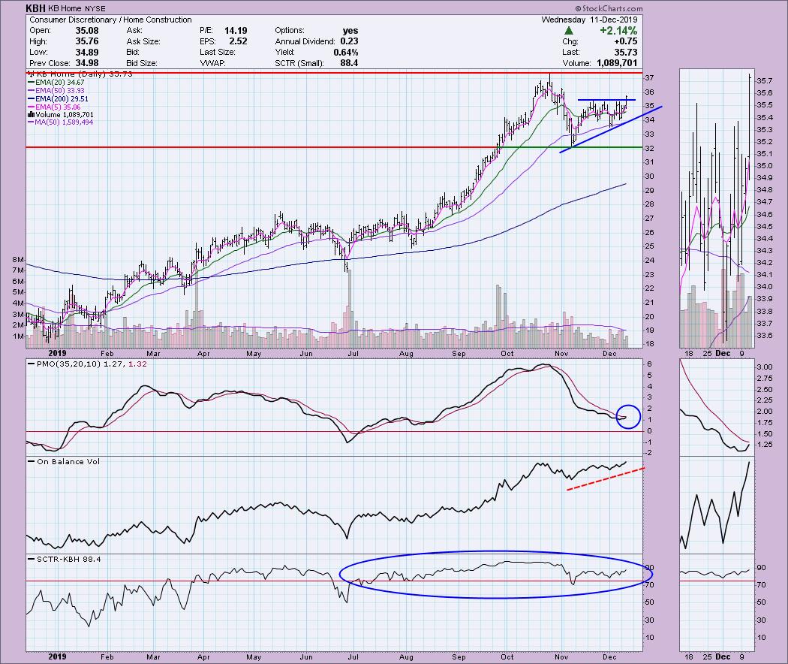Click the Ask Size label
The width and height of the screenshot is (788, 664).
144,42
